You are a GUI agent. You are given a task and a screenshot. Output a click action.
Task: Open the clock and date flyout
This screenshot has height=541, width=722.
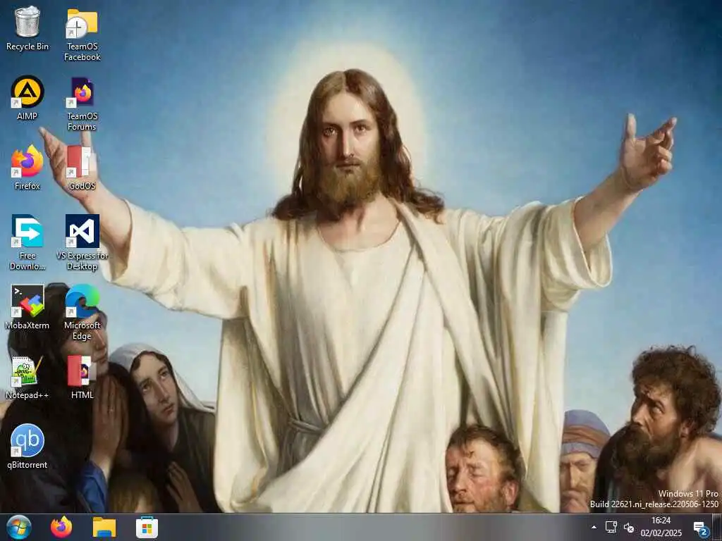pos(661,527)
